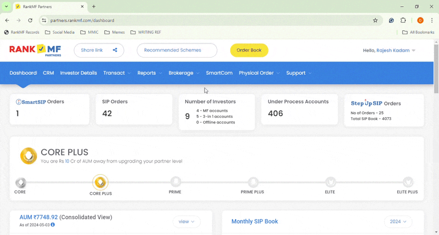This screenshot has width=439, height=235.
Task: Click the PRIME PLUS level badge
Action: point(253,182)
